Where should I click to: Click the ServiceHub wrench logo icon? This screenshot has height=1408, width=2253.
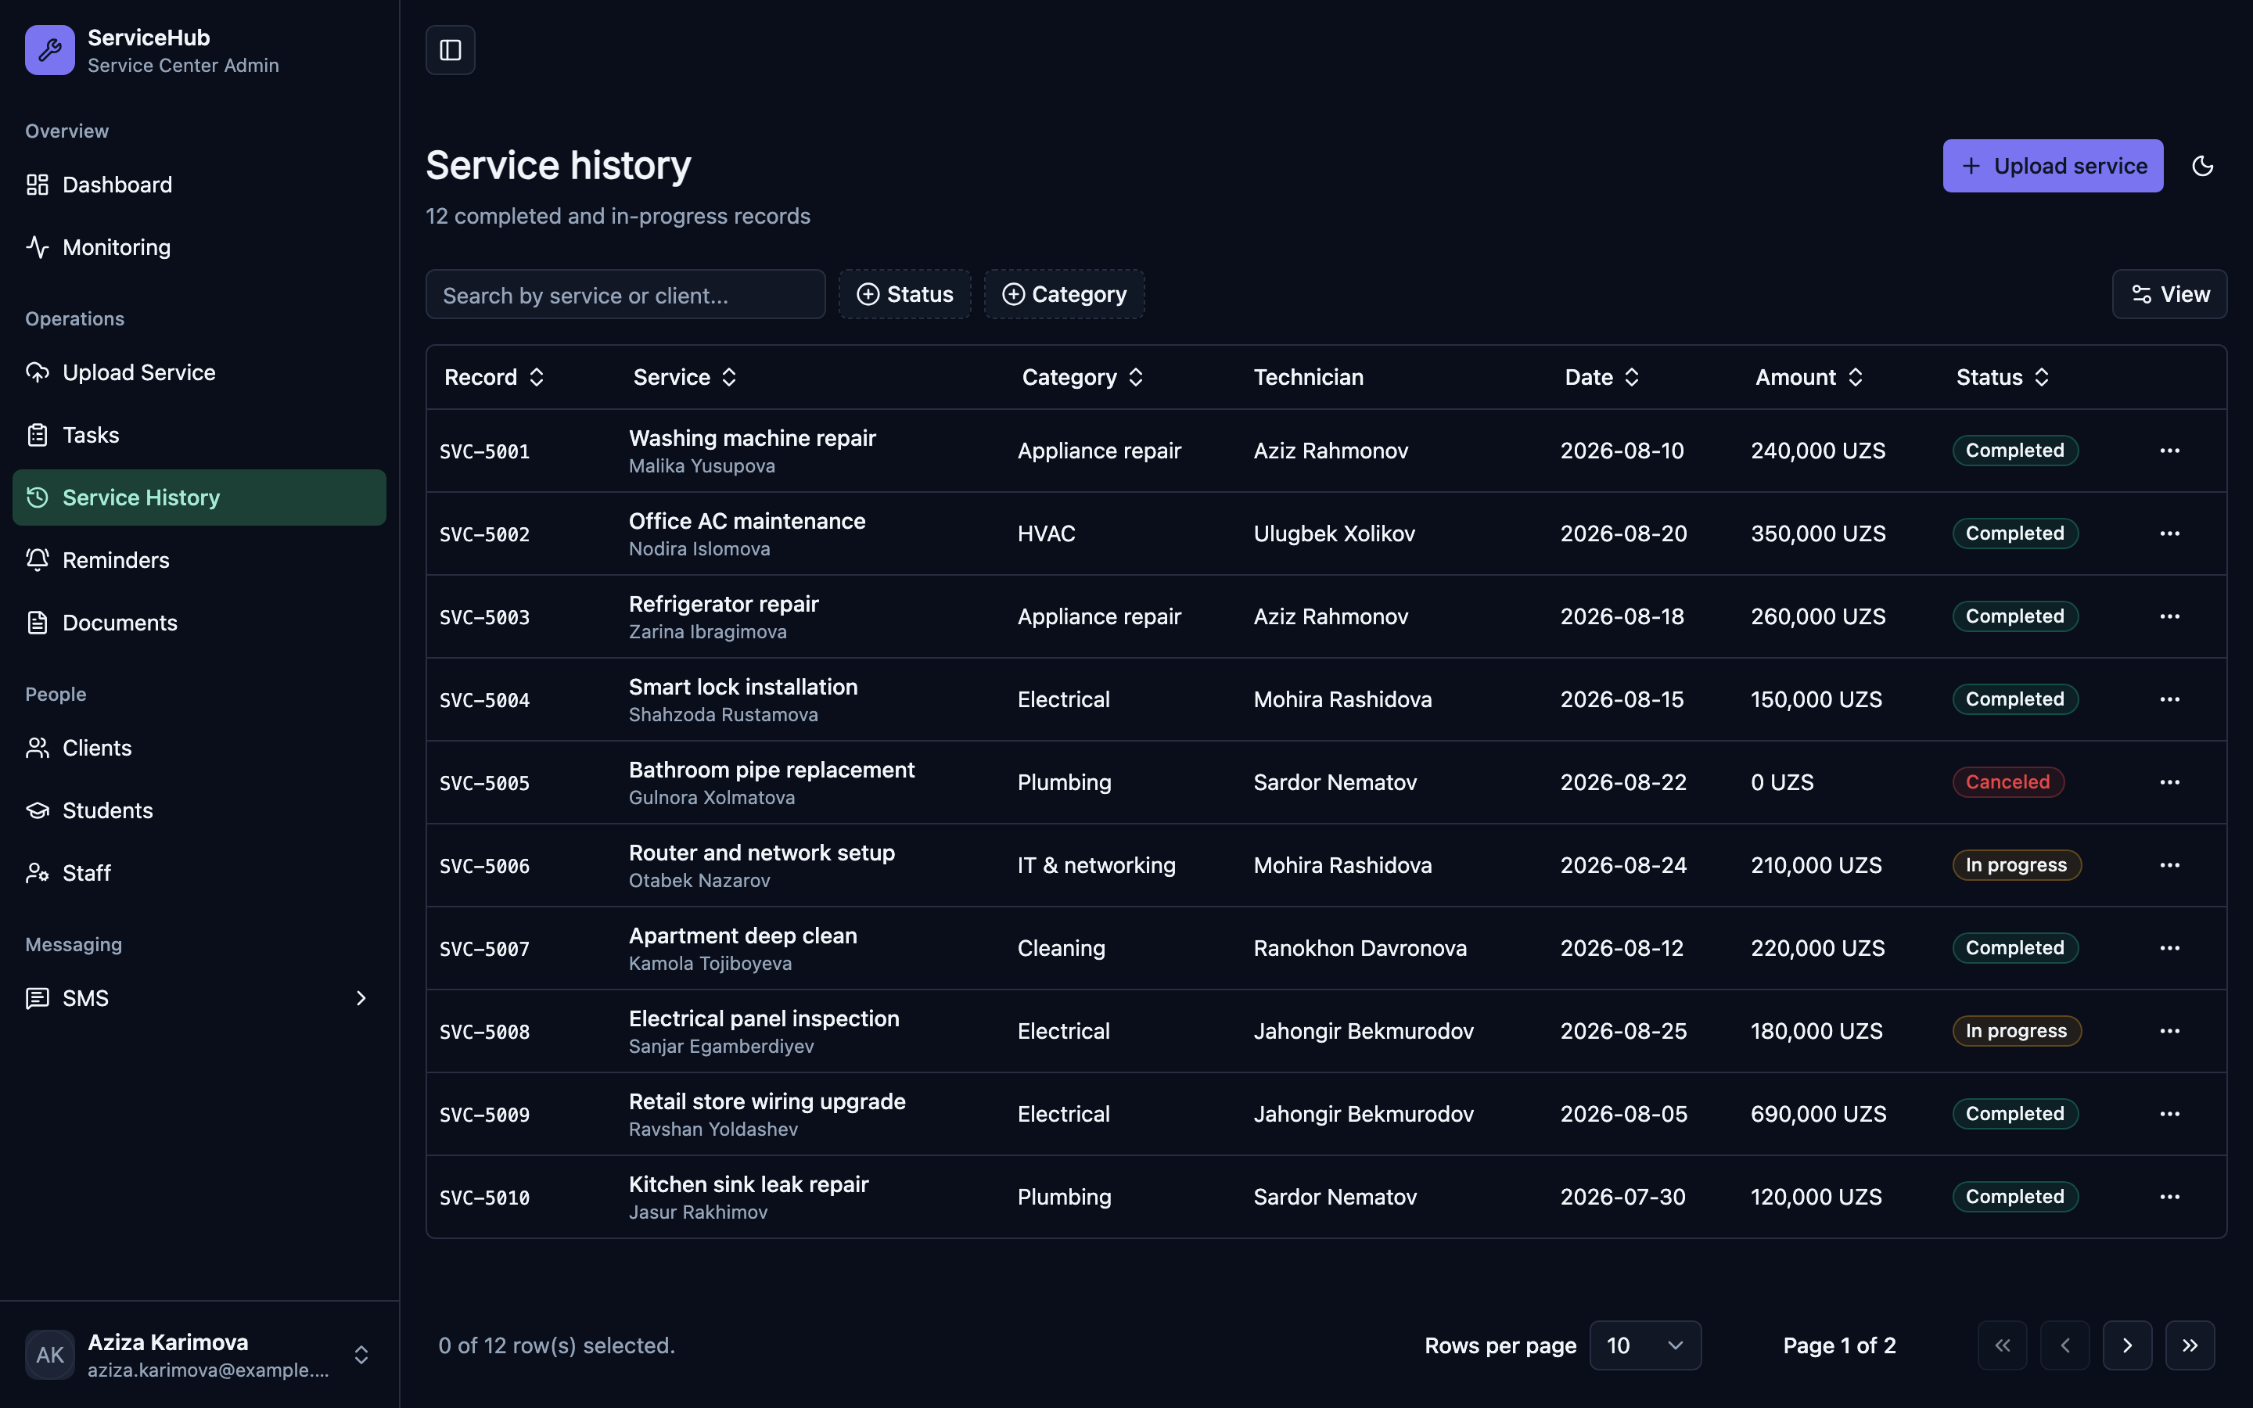(50, 50)
